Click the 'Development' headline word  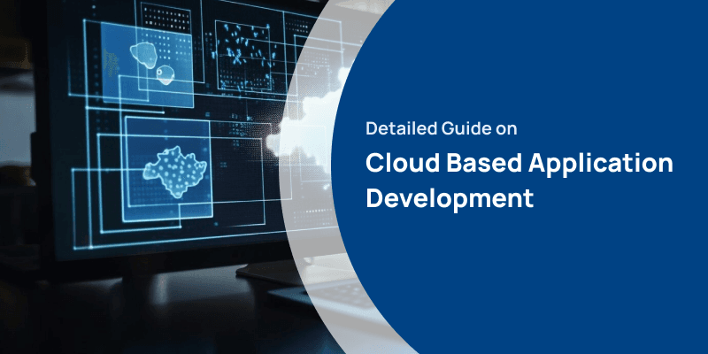pyautogui.click(x=450, y=198)
